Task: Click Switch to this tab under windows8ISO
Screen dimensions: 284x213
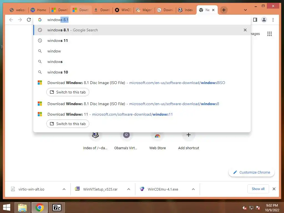Action: click(x=68, y=92)
